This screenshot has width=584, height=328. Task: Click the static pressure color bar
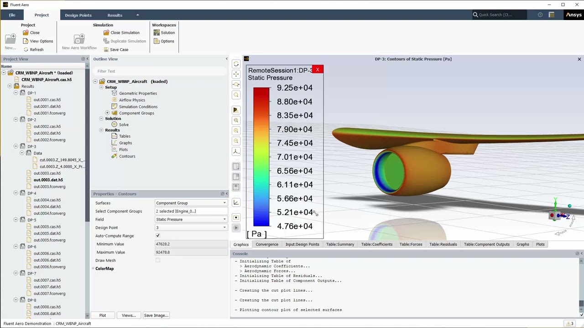(261, 157)
